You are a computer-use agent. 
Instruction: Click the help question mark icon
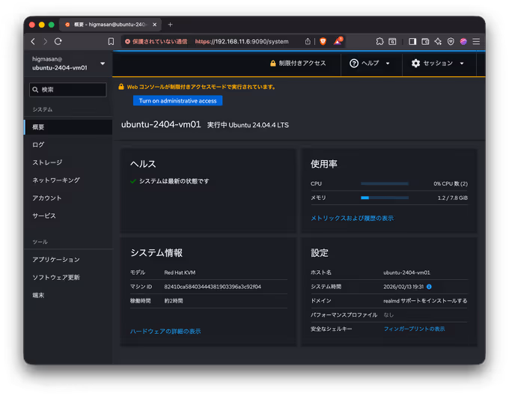(x=354, y=64)
